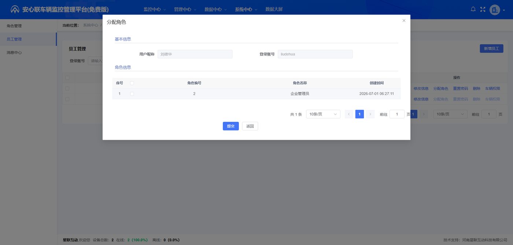The width and height of the screenshot is (513, 245).
Task: Click 修改信息 in second row
Action: tap(421, 99)
